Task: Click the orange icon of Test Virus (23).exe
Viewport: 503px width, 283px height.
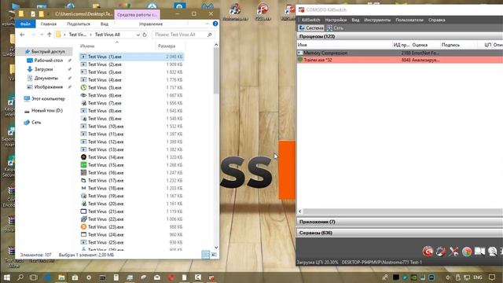Action: (x=83, y=227)
